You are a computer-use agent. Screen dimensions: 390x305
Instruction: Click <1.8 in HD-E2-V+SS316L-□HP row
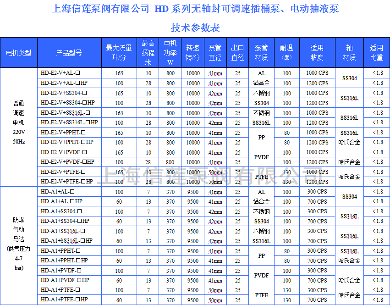[378, 122]
